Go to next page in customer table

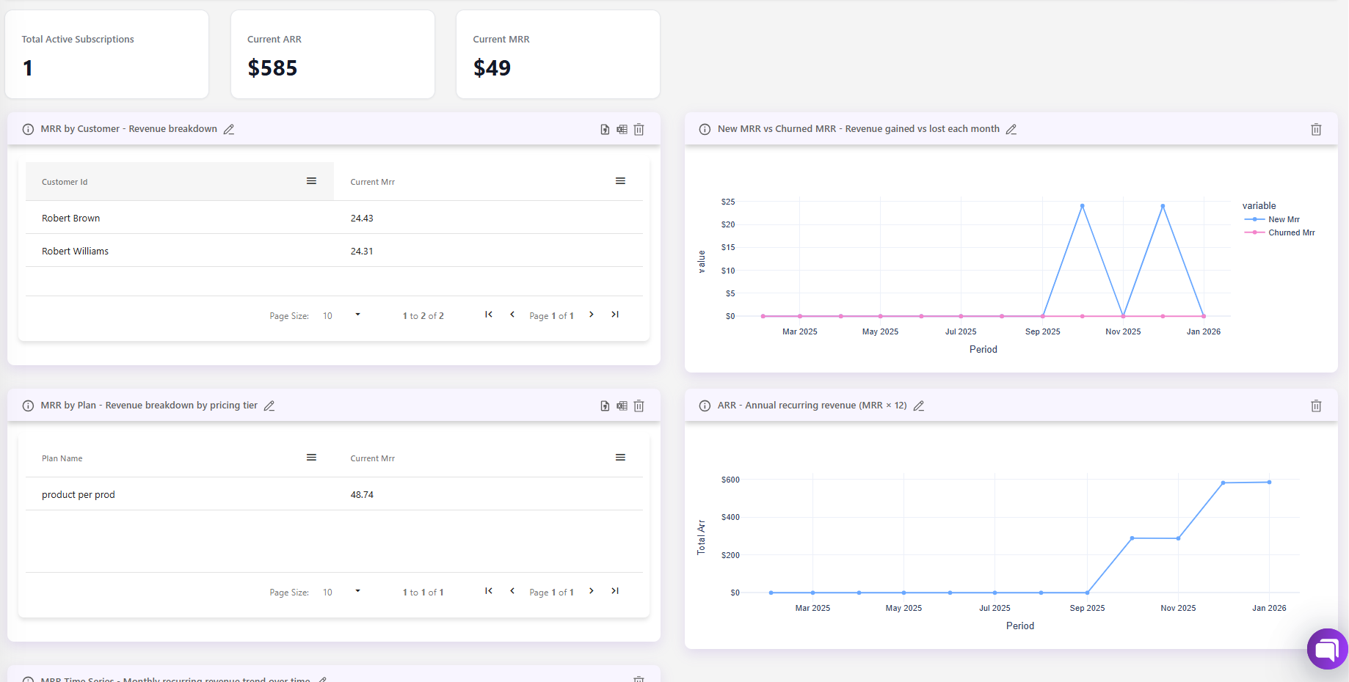tap(592, 315)
